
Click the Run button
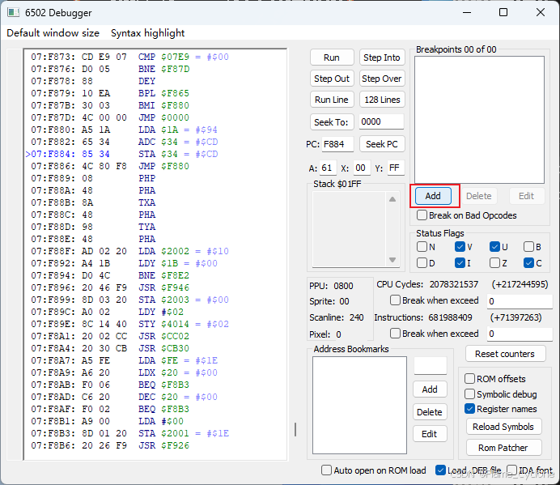tap(332, 57)
